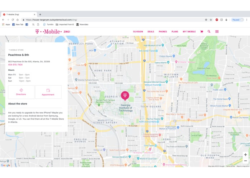Click the Google logo on map

tap(6, 165)
